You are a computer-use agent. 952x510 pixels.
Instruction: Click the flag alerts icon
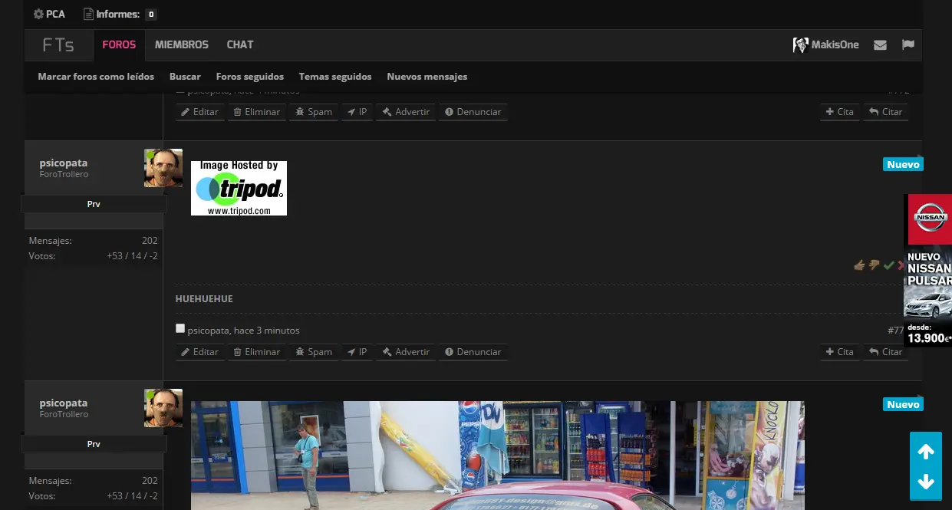(908, 44)
